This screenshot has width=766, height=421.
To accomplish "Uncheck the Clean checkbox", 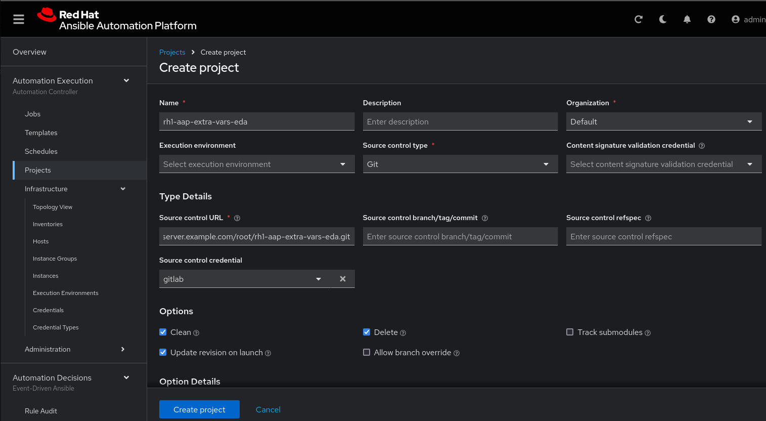I will 163,332.
